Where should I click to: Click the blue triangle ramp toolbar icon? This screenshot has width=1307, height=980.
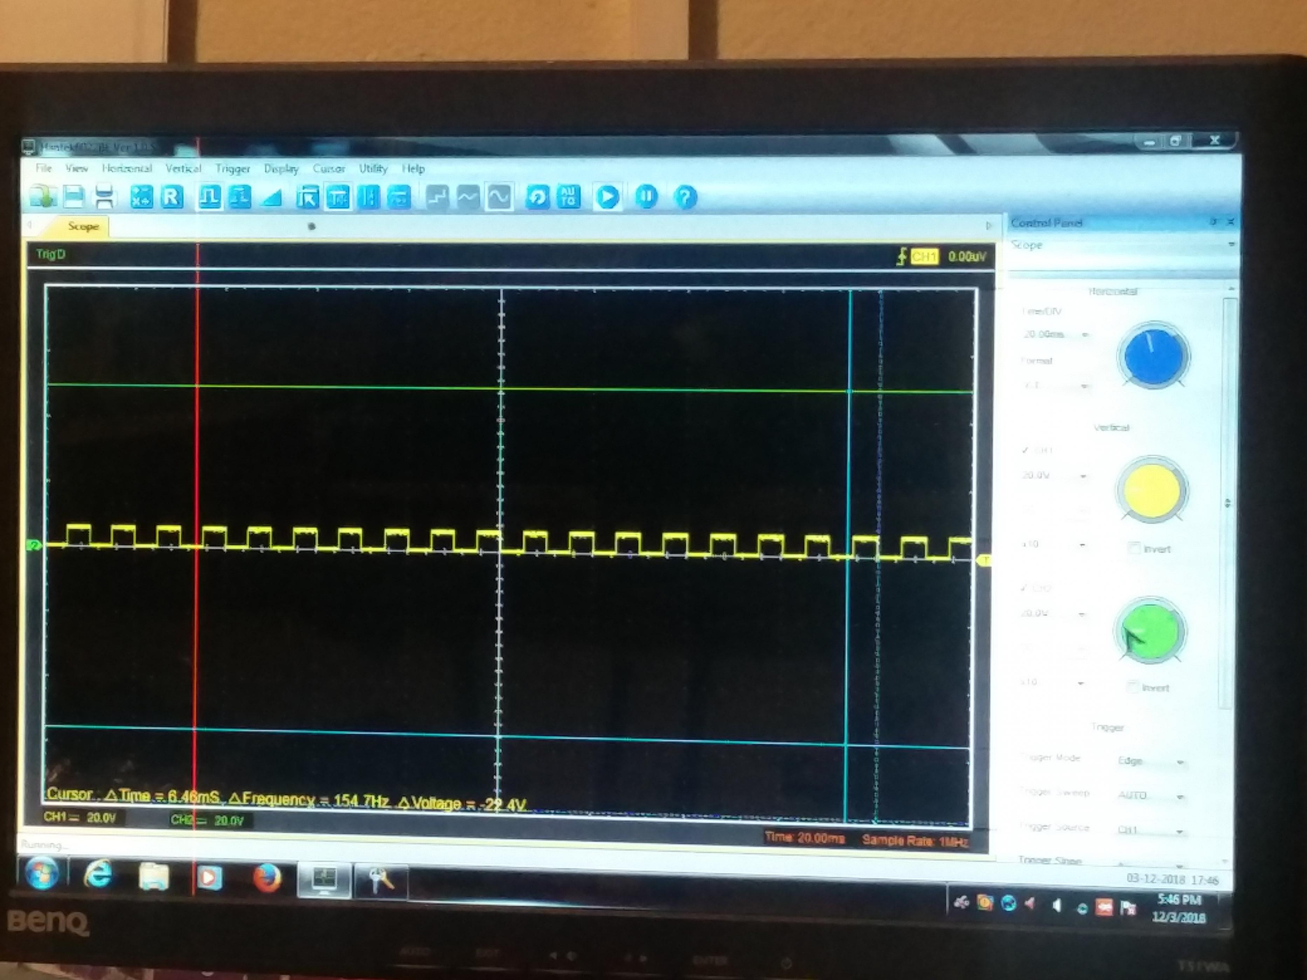click(271, 198)
